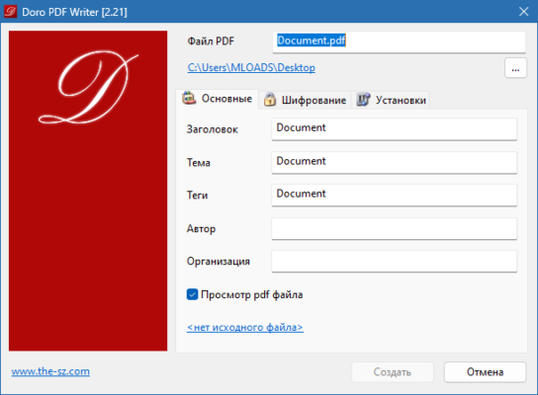
Task: Click the Тема label text
Action: (199, 162)
